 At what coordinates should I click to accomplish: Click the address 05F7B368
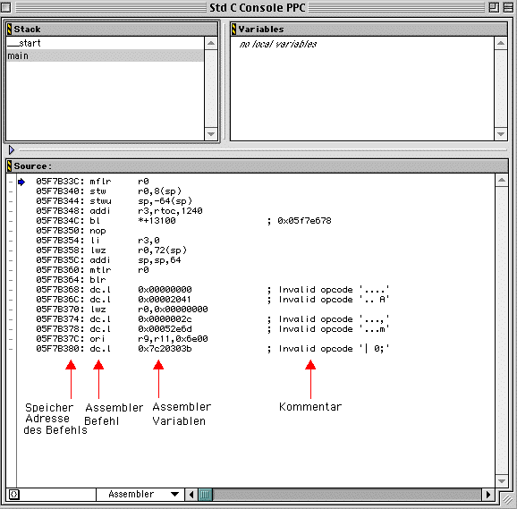58,290
